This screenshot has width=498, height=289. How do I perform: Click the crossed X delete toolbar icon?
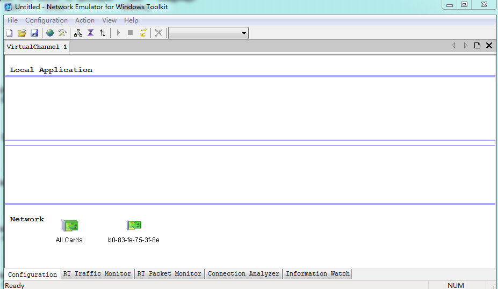click(x=158, y=33)
